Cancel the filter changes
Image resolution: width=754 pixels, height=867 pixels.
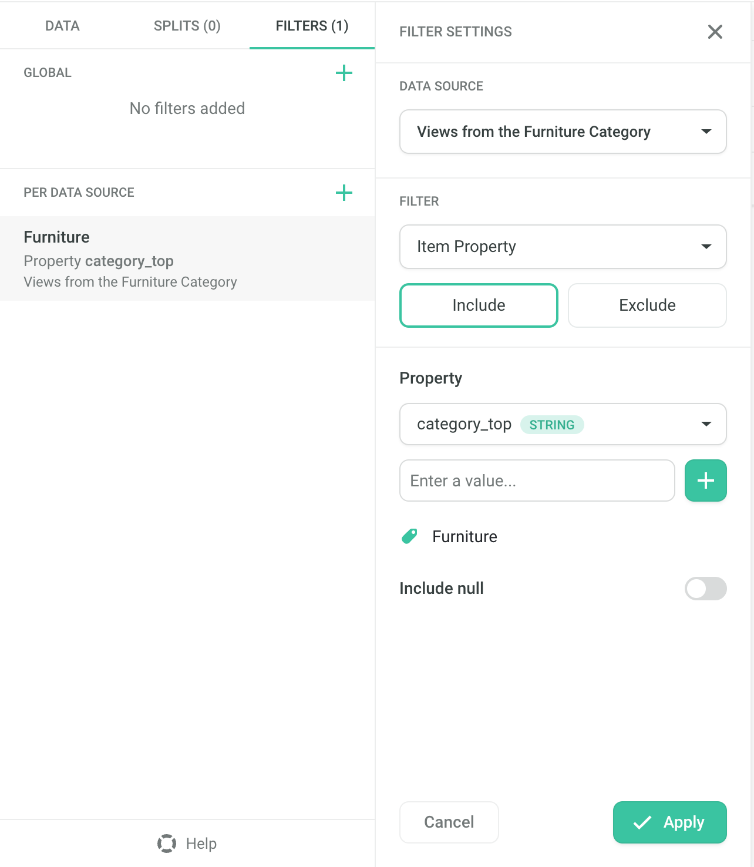pyautogui.click(x=449, y=822)
